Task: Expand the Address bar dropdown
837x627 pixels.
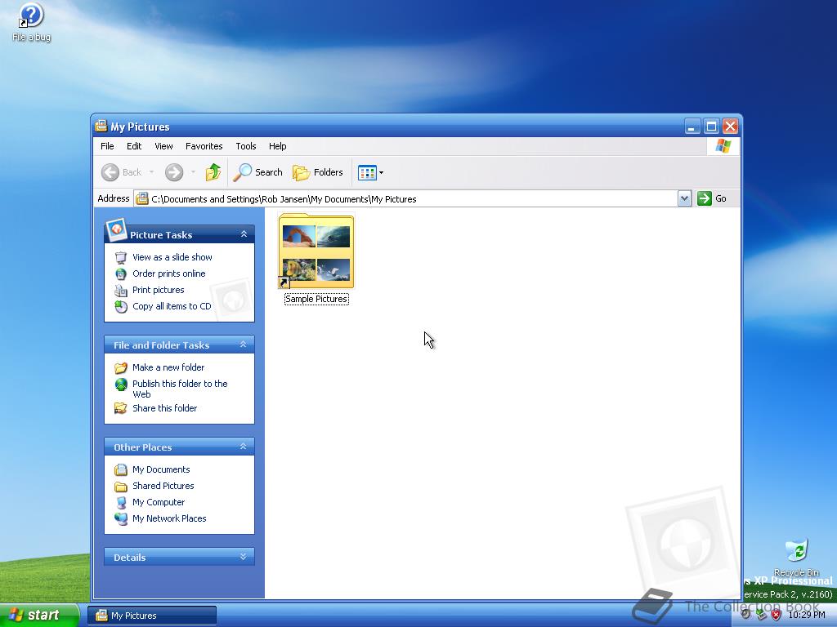Action: click(x=684, y=199)
